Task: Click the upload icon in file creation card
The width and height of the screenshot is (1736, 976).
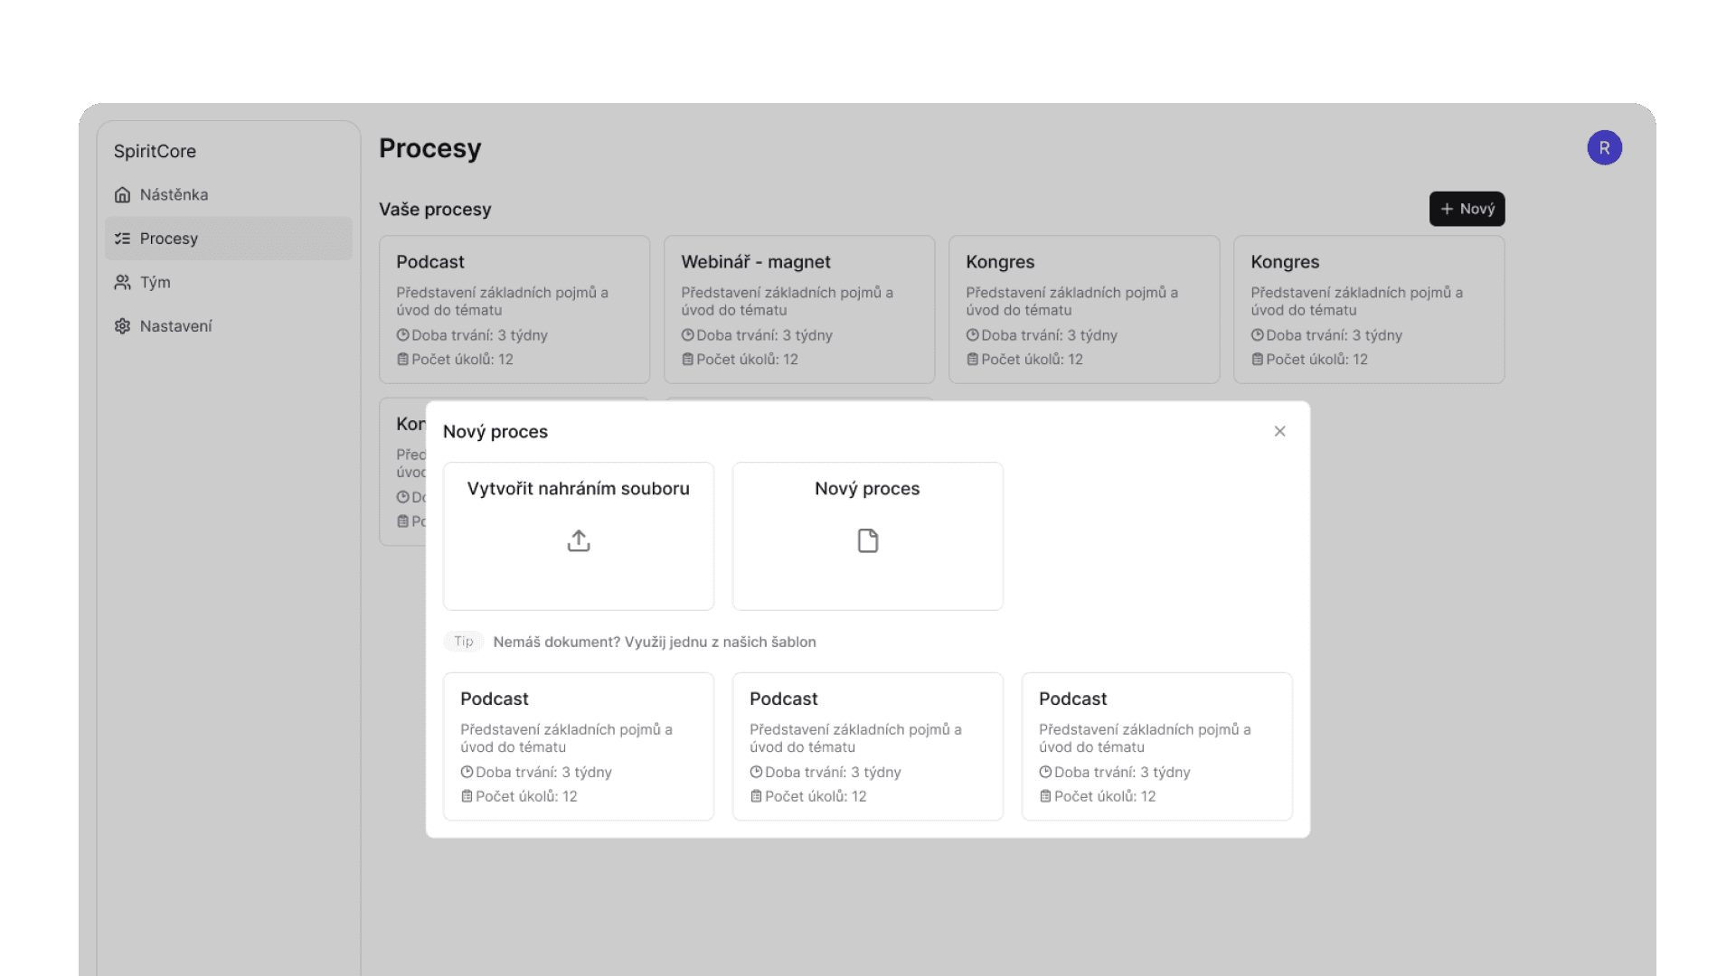Action: pos(579,540)
